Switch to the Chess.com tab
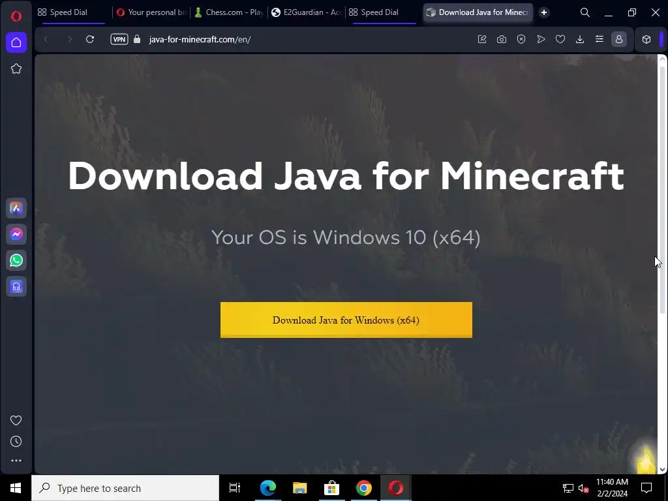This screenshot has width=668, height=501. coord(229,12)
